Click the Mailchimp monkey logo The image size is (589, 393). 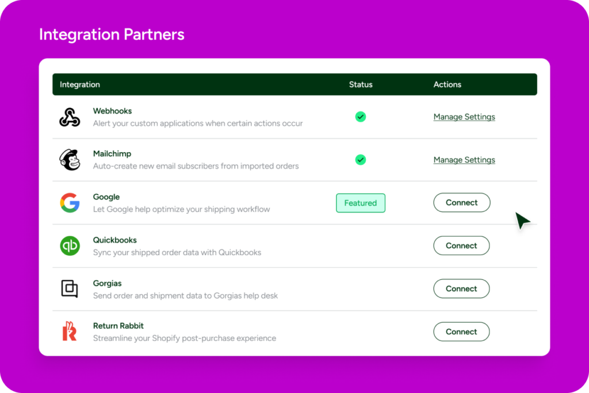click(70, 160)
